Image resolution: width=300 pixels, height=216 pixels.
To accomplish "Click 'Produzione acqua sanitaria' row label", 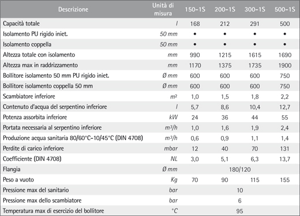I will click(73, 138).
